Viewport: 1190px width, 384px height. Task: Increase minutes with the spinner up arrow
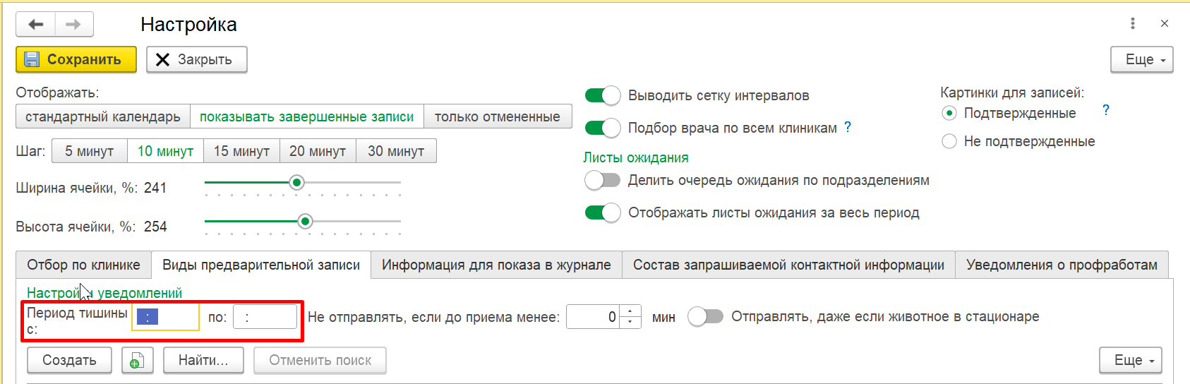pyautogui.click(x=630, y=311)
